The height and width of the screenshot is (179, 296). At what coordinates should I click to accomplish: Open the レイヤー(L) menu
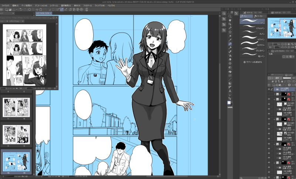54,6
